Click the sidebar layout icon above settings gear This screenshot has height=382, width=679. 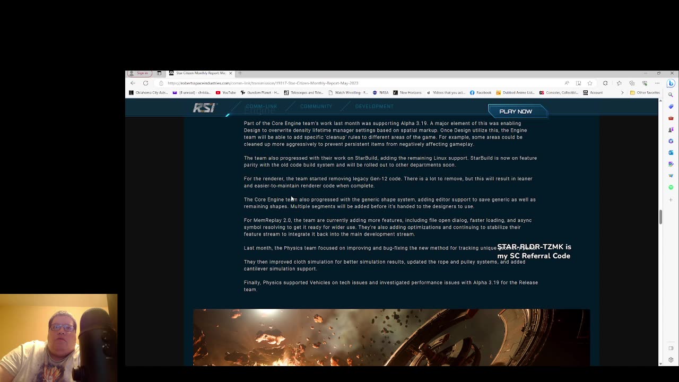tap(671, 349)
